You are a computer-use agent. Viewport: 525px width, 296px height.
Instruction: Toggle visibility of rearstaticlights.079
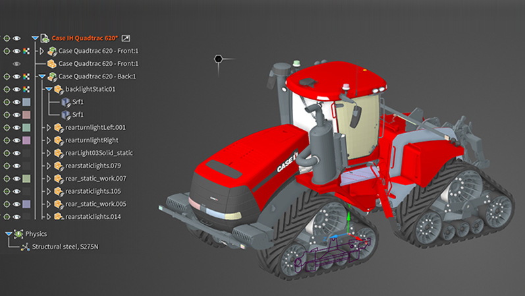point(16,165)
